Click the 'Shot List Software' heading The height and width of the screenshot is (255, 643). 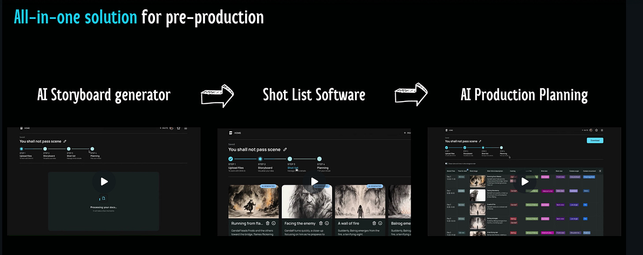click(x=314, y=95)
